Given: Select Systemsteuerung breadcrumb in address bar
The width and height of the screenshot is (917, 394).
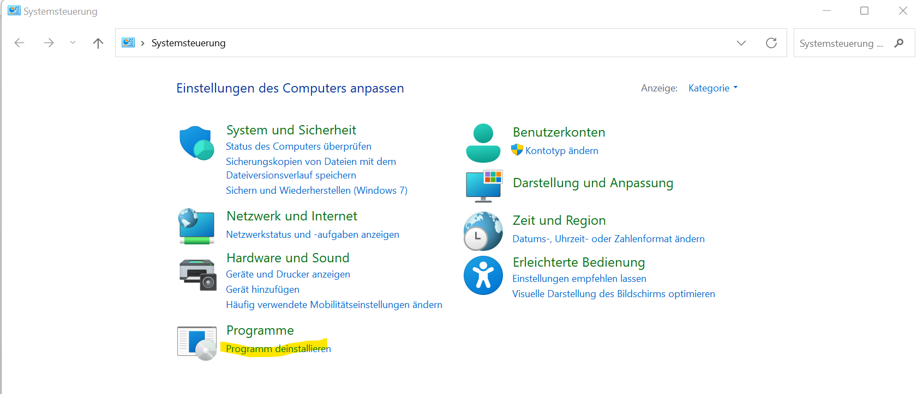Looking at the screenshot, I should coord(188,43).
